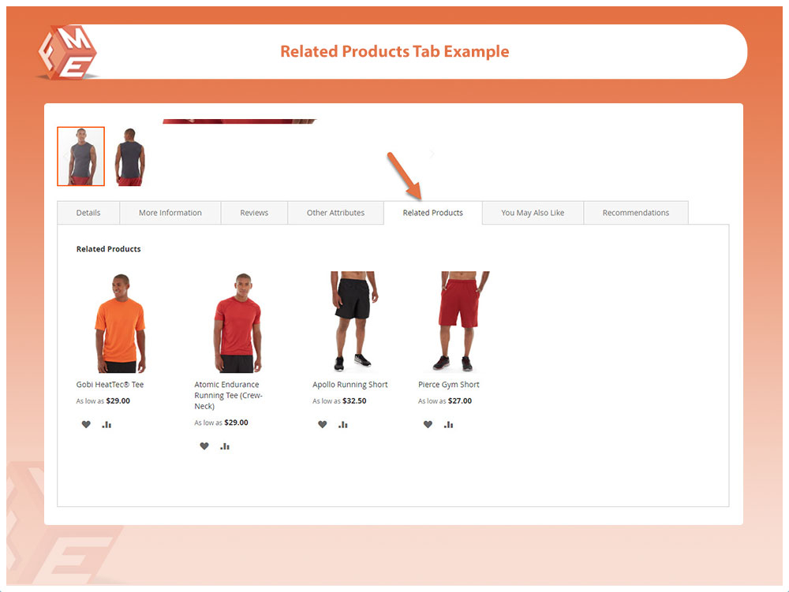789x592 pixels.
Task: Compare the Apollo Running Short
Action: click(343, 425)
